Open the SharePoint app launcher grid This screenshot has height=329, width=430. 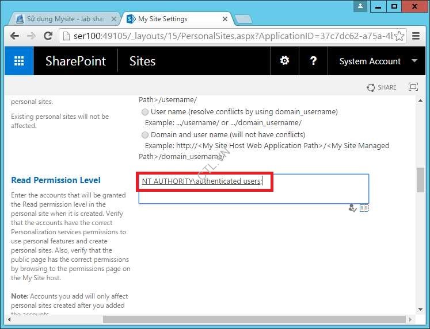click(x=19, y=61)
